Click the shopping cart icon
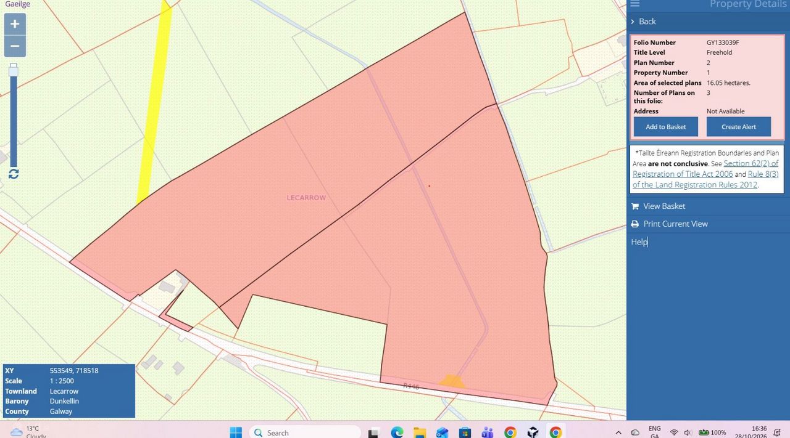This screenshot has height=438, width=790. coord(635,206)
